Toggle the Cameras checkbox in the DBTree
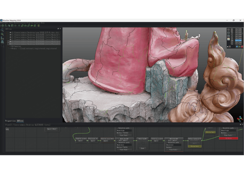 pos(10,46)
